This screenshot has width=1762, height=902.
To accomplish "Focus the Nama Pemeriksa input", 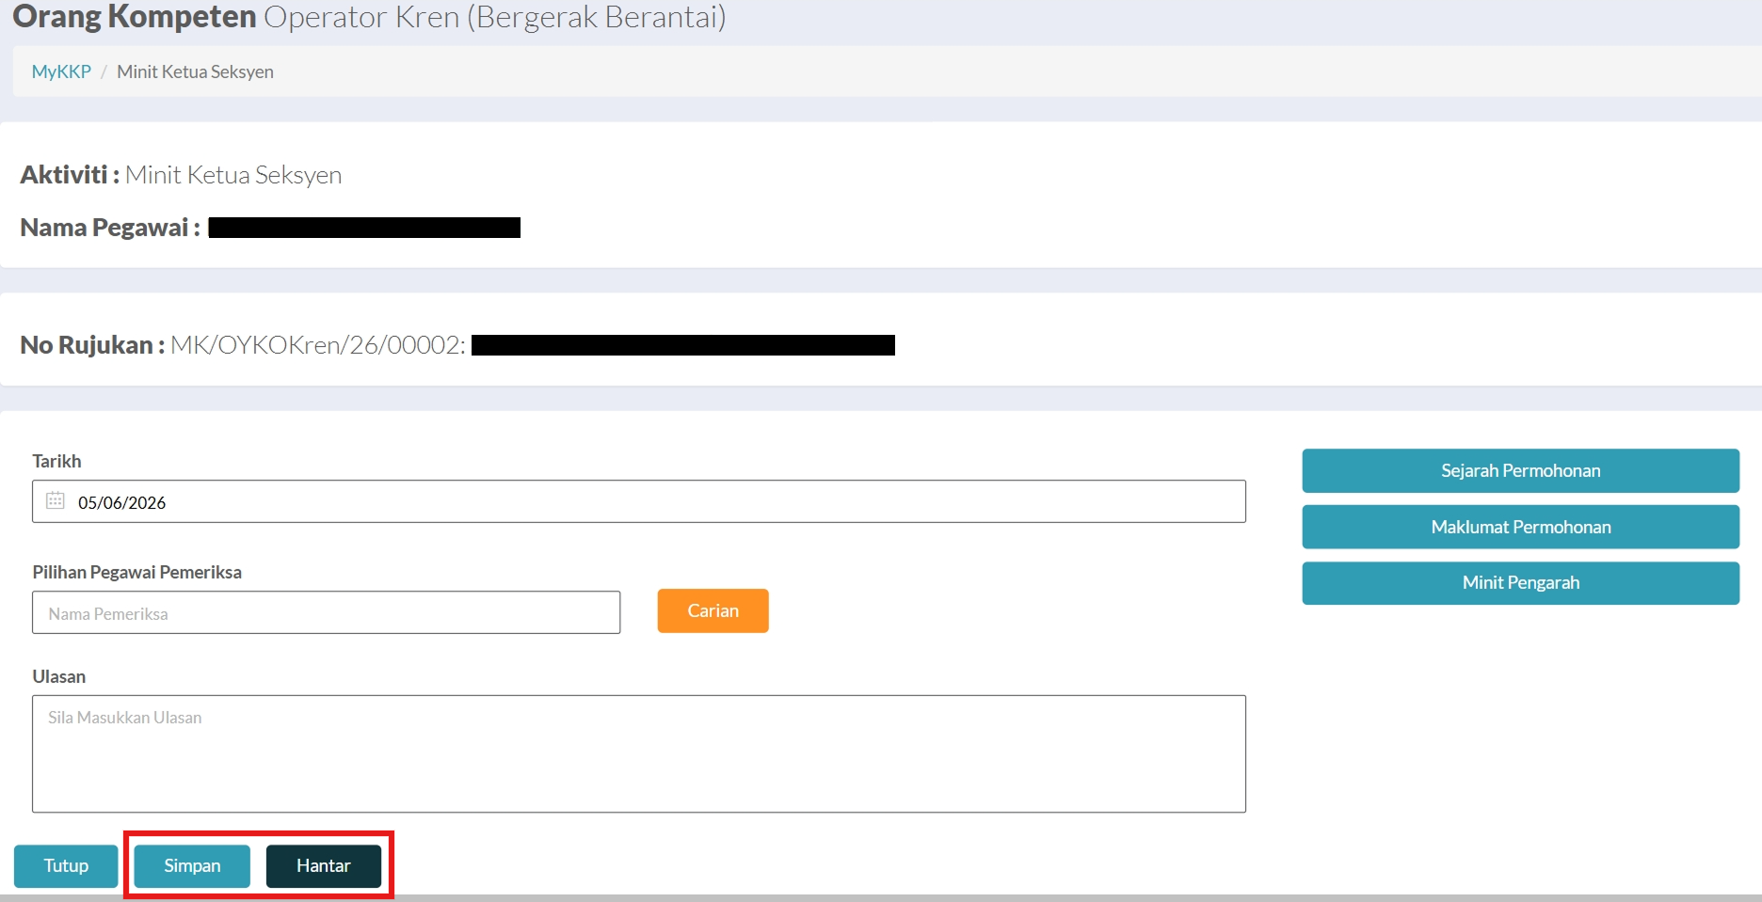I will (x=326, y=612).
